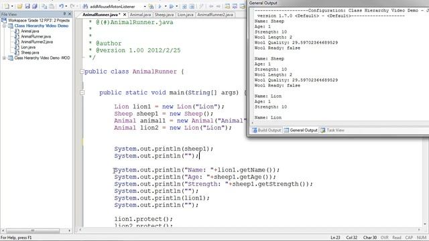Select the Class Hierarchy Video Demo -MOD project

tap(42, 58)
